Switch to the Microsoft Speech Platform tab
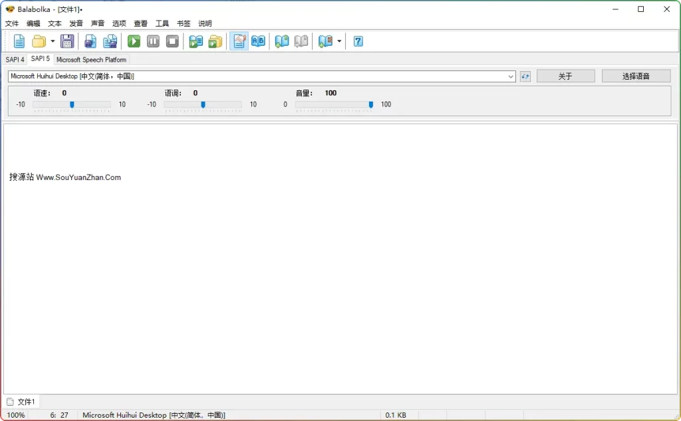Viewport: 681px width, 421px height. [x=91, y=60]
